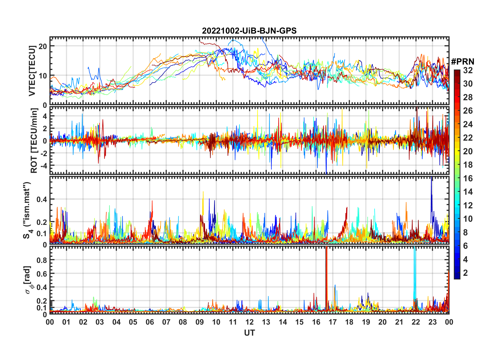Click the "03" hour tick on the UT axis
This screenshot has width=499, height=349.
click(100, 322)
